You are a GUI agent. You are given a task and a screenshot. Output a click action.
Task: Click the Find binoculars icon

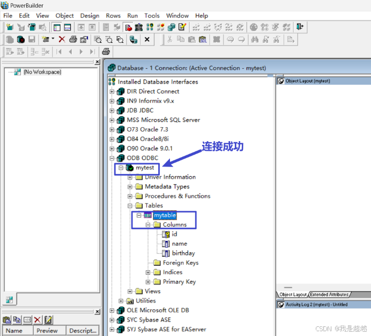click(x=255, y=39)
